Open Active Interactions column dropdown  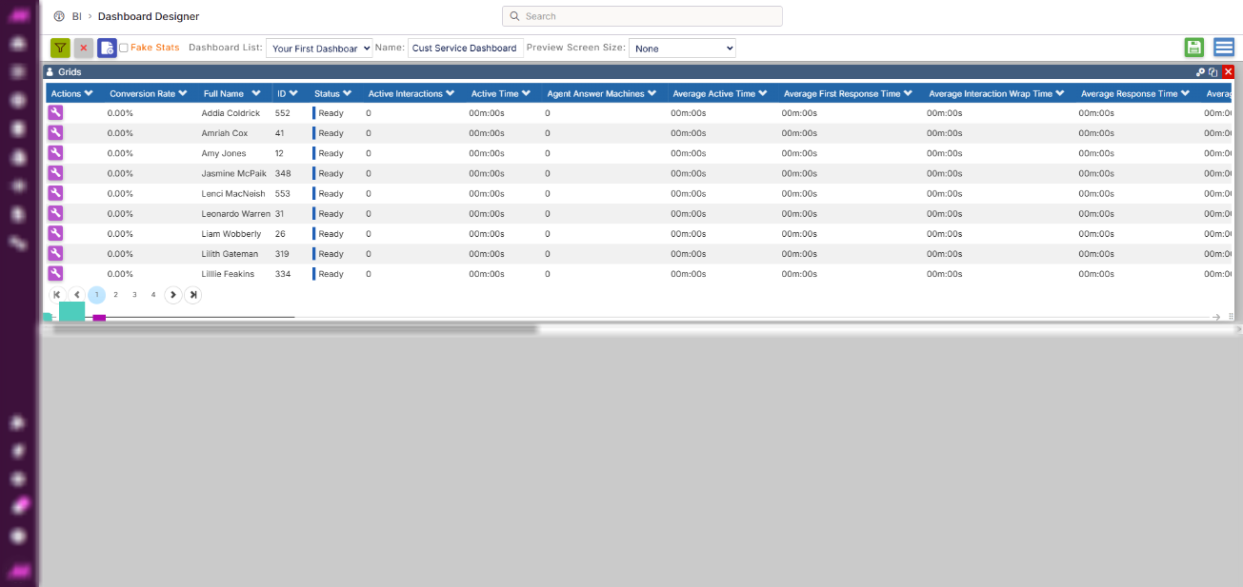[x=451, y=93]
